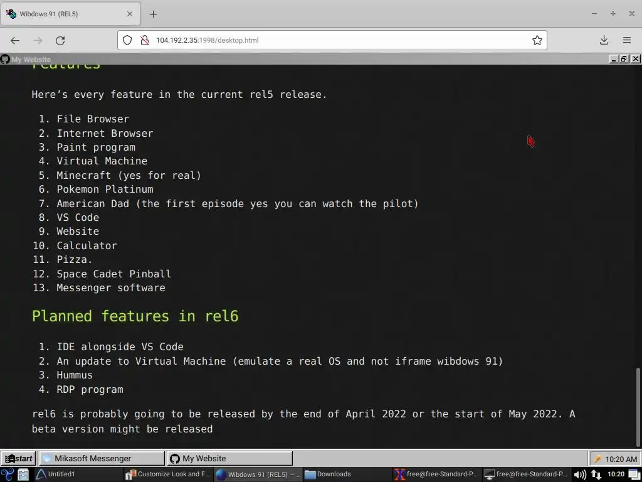The height and width of the screenshot is (482, 642).
Task: Open the browser hamburger menu
Action: 627,40
